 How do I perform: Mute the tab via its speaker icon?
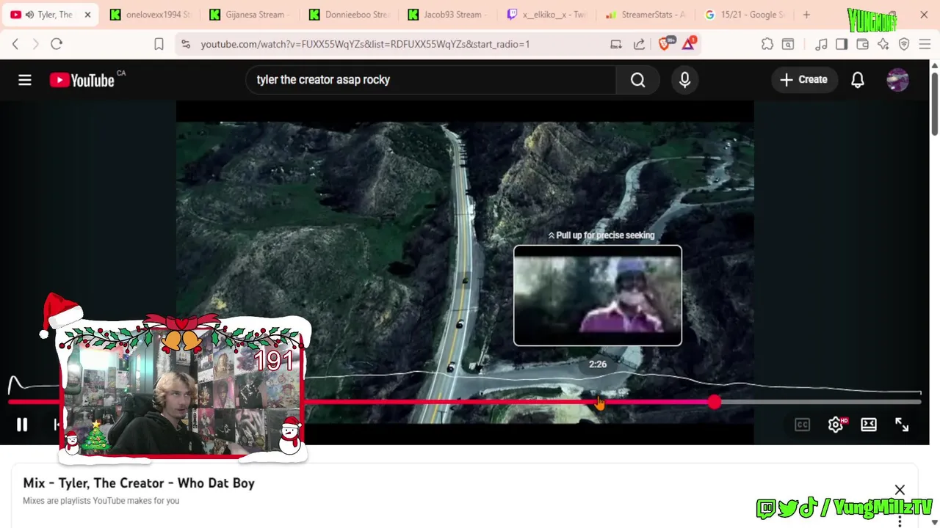click(29, 15)
